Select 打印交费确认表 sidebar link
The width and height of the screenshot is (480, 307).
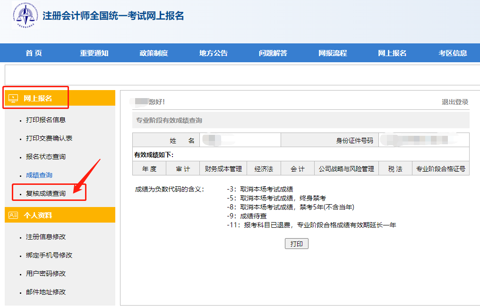tap(49, 138)
